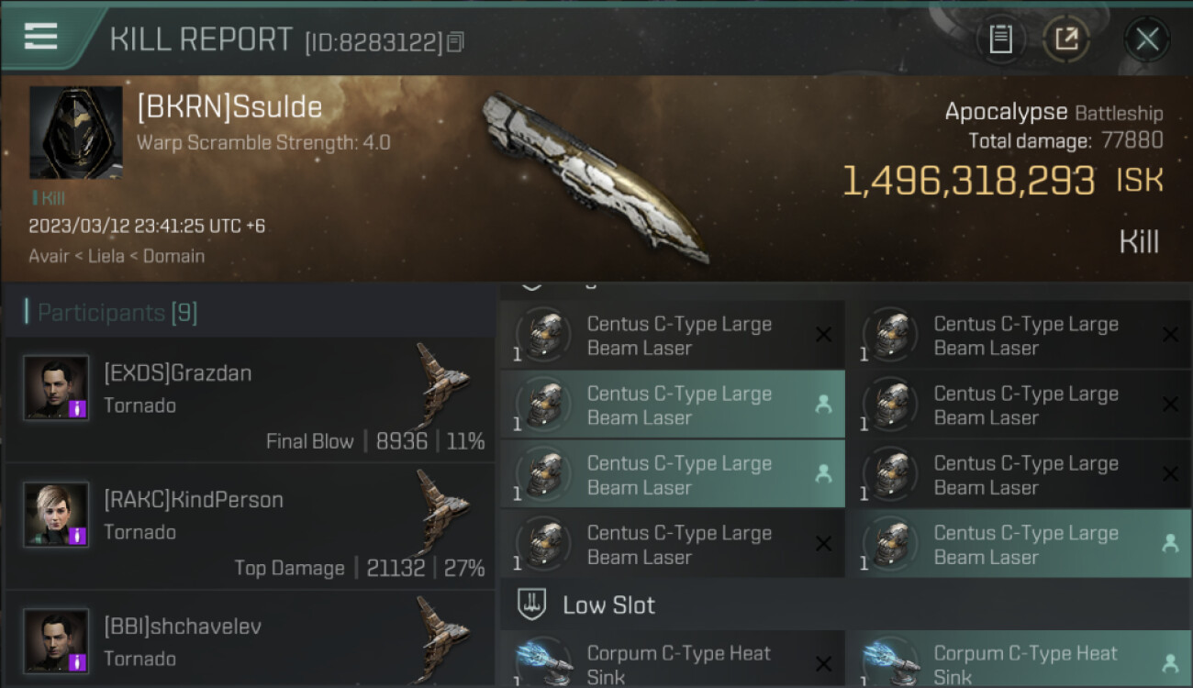
Task: View Ssulde's character portrait
Action: click(75, 133)
